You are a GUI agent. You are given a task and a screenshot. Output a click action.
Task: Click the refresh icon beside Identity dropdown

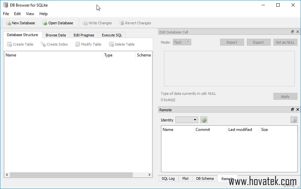click(x=204, y=120)
